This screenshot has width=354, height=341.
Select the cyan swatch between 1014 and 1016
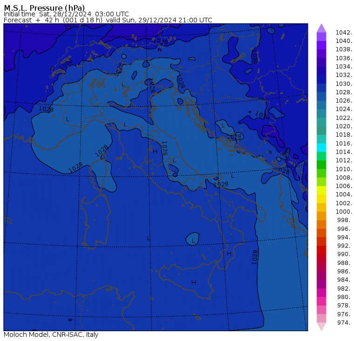tap(321, 147)
